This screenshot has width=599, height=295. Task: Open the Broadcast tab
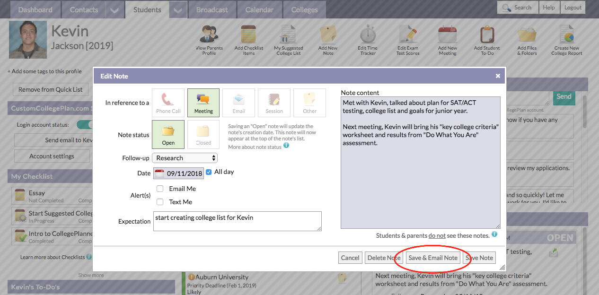pyautogui.click(x=212, y=9)
